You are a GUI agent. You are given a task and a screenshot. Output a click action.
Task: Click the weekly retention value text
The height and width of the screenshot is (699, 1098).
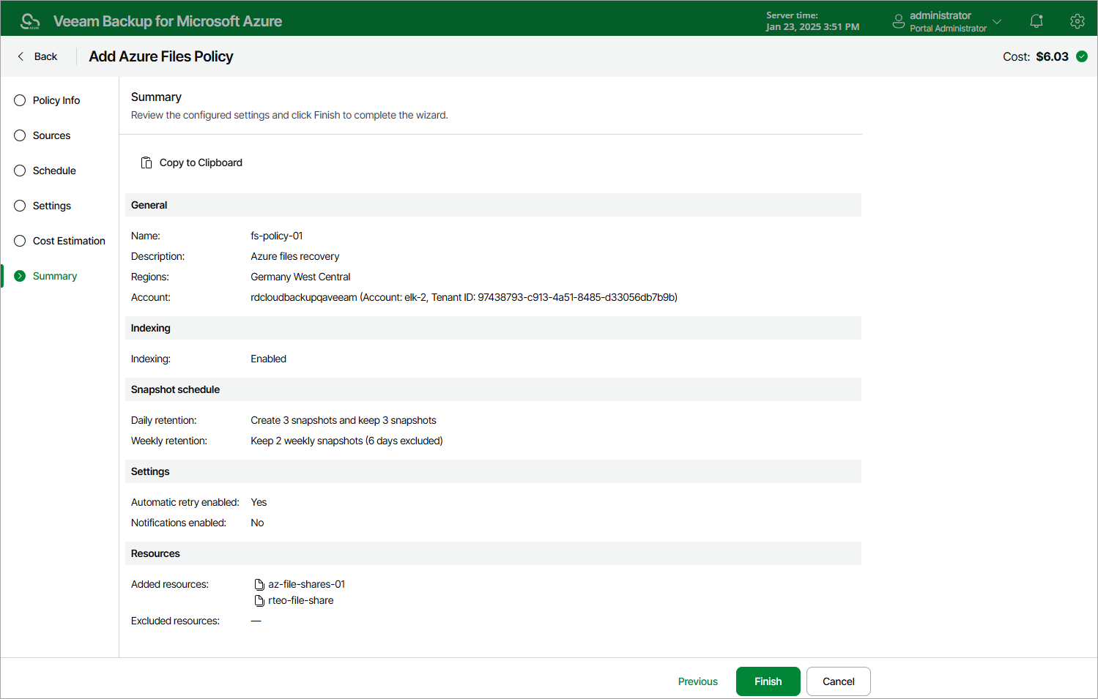347,441
